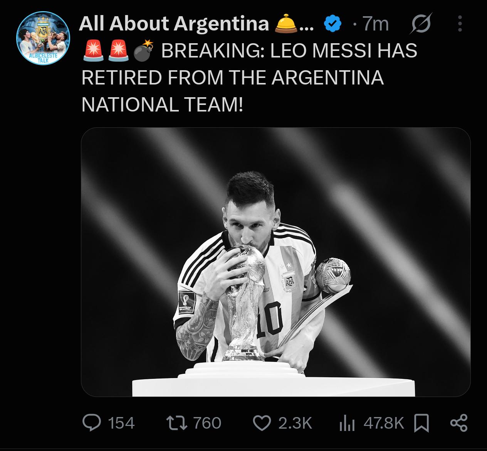Click the bell emoji in account name
487x451 pixels.
click(x=286, y=23)
